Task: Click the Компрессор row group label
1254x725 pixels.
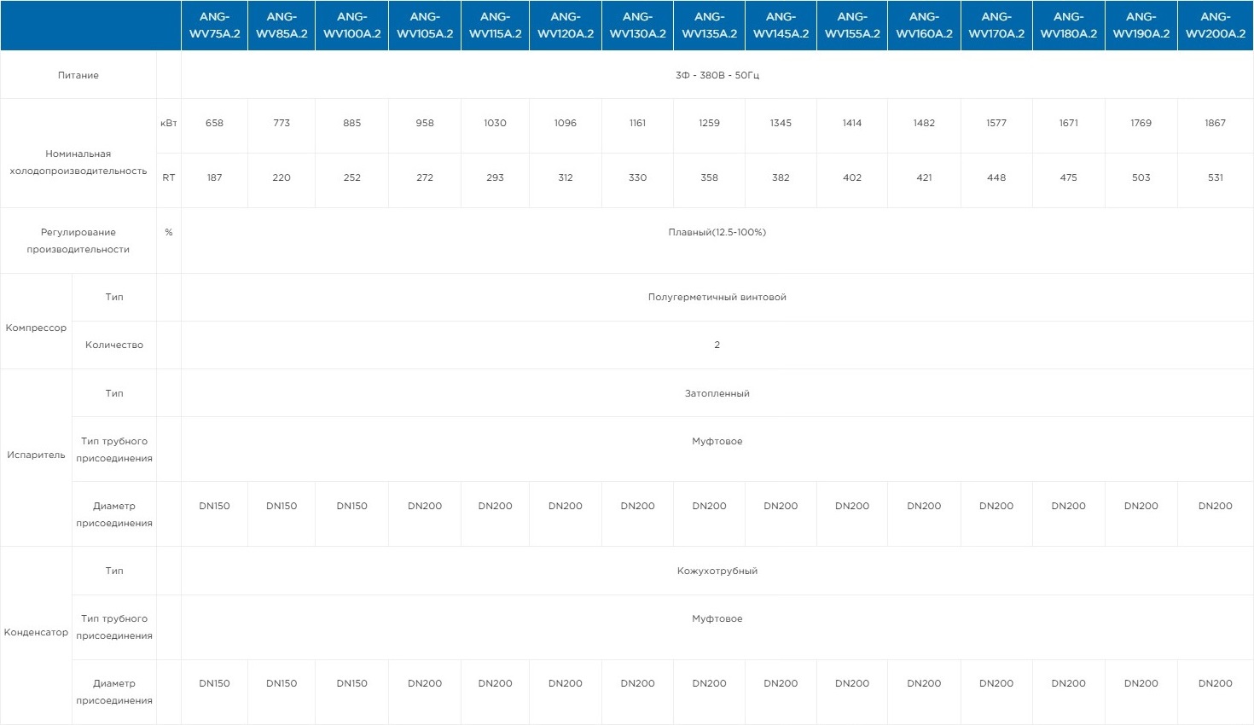Action: click(x=36, y=328)
